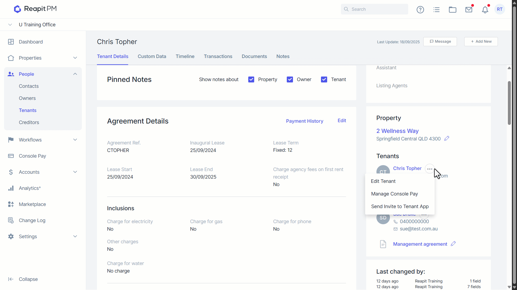Click the Collapse sidebar arrow icon
Viewport: 517px width, 290px height.
(11, 279)
